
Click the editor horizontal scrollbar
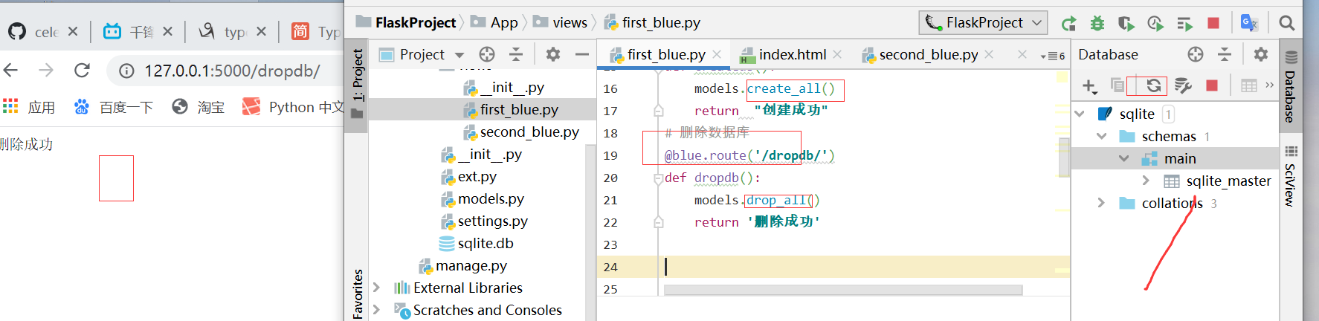click(843, 290)
